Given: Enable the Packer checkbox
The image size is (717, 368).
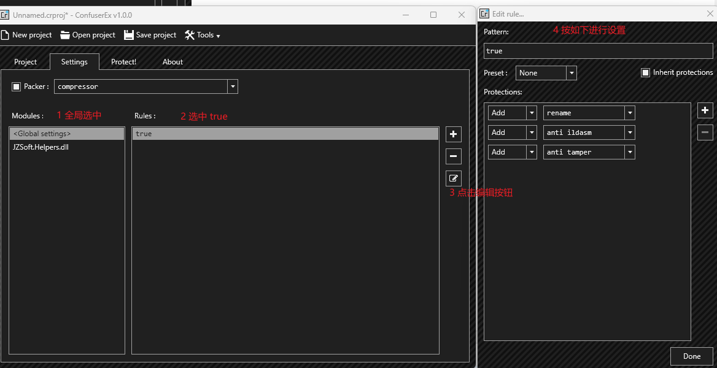Looking at the screenshot, I should (x=16, y=86).
